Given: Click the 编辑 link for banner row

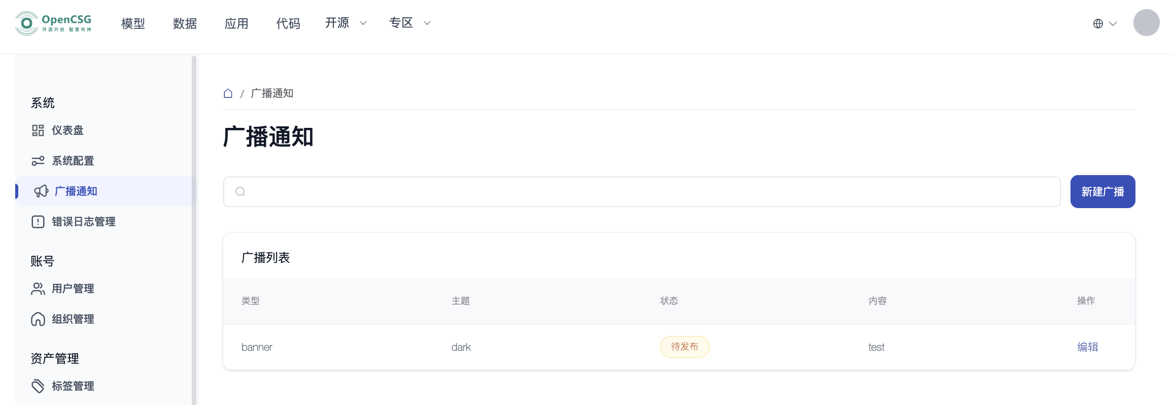Looking at the screenshot, I should [x=1087, y=347].
